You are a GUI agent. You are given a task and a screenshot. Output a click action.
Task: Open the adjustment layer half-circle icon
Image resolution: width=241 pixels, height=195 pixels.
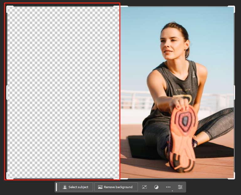pyautogui.click(x=156, y=187)
